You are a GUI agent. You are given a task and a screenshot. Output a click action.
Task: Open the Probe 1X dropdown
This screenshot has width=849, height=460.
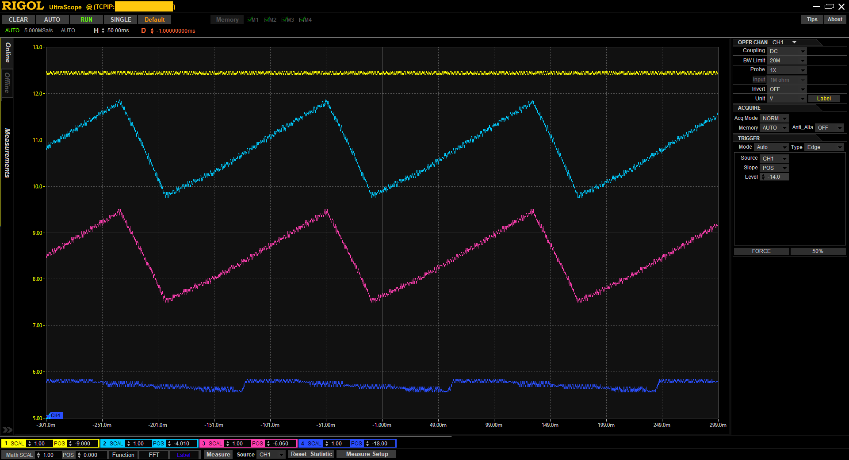point(787,70)
